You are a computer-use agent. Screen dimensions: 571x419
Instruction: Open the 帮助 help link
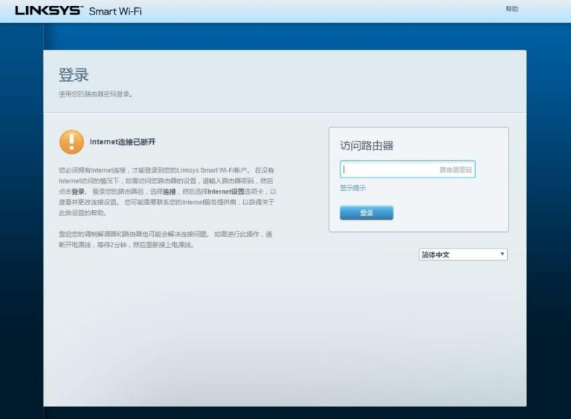pyautogui.click(x=512, y=9)
